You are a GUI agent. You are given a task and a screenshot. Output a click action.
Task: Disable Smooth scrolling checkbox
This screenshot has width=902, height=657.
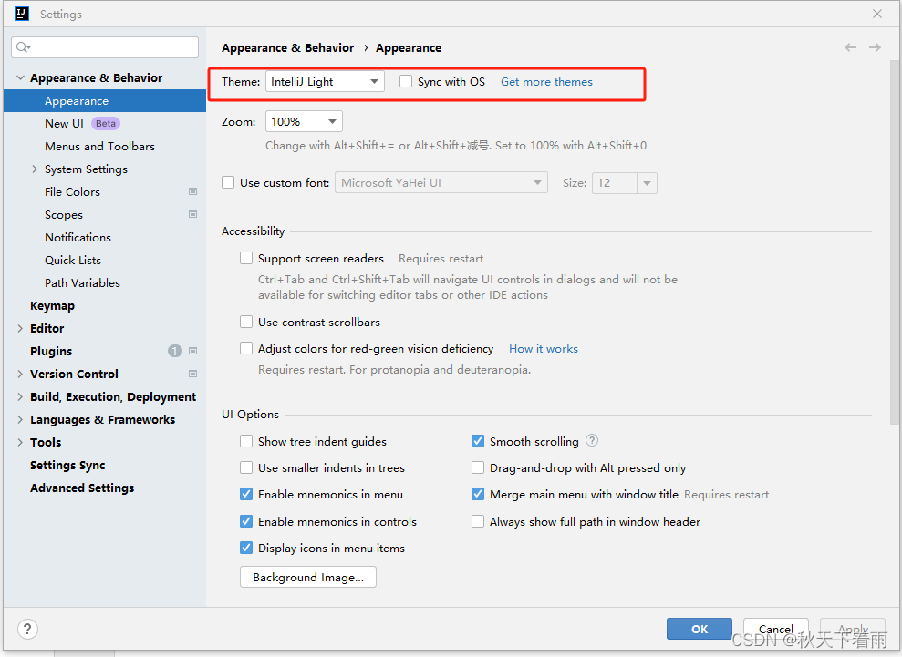pos(478,441)
